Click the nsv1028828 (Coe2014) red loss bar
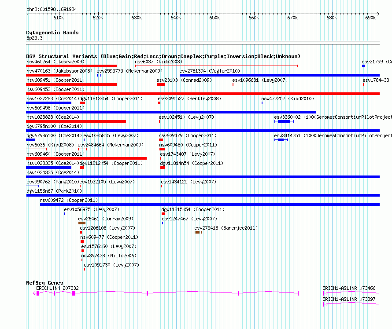Viewport: 392px width, 329px height. [x=76, y=121]
